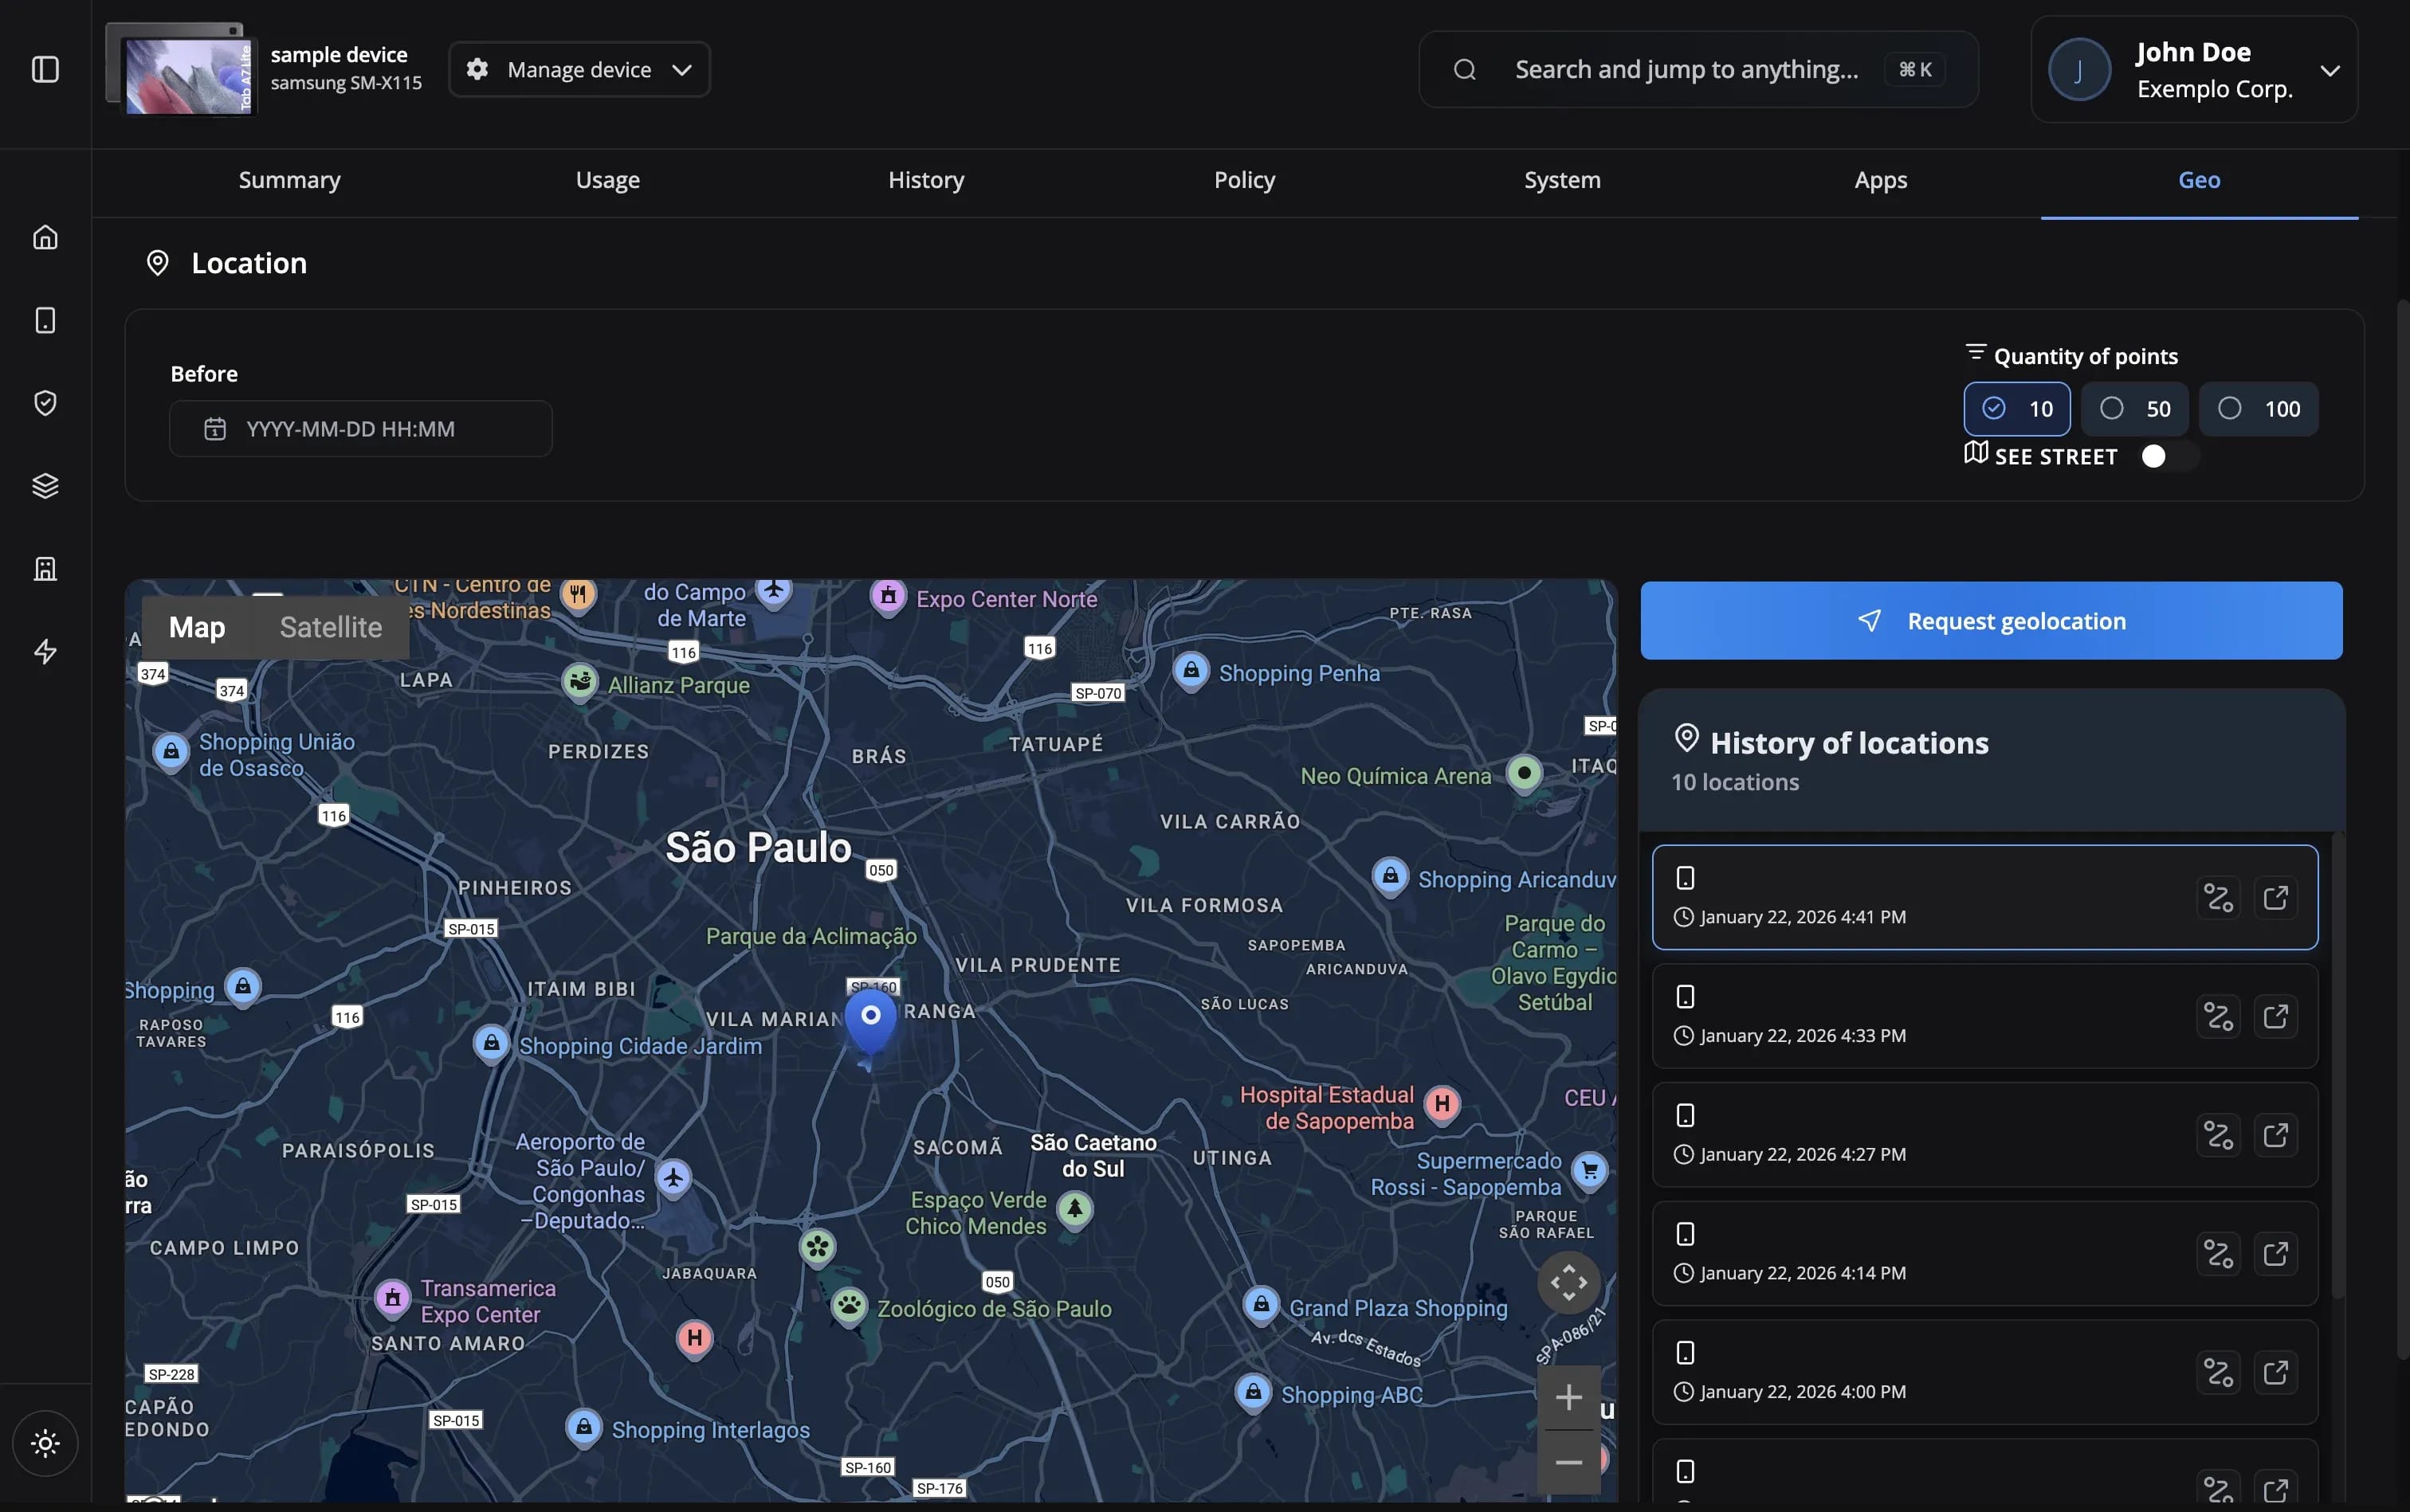Open the Home section in the sidebar
The image size is (2410, 1512).
(45, 237)
